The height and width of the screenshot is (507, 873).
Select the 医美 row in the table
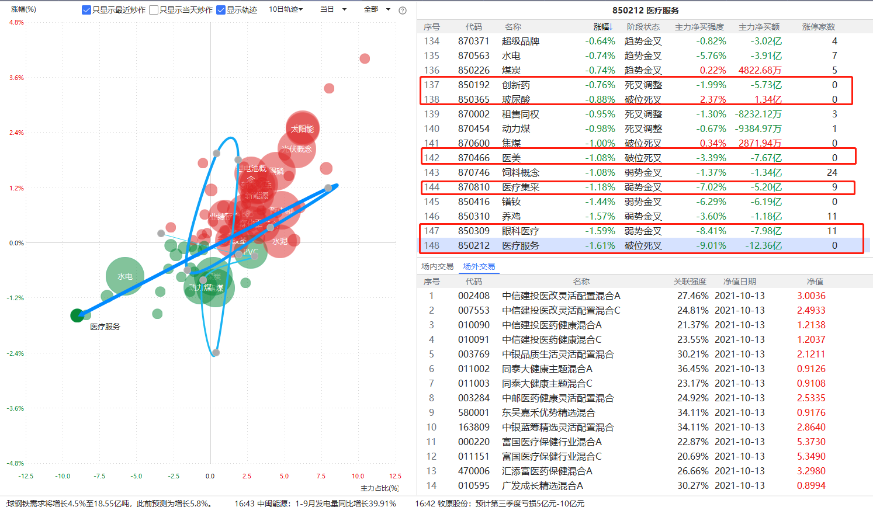(511, 158)
